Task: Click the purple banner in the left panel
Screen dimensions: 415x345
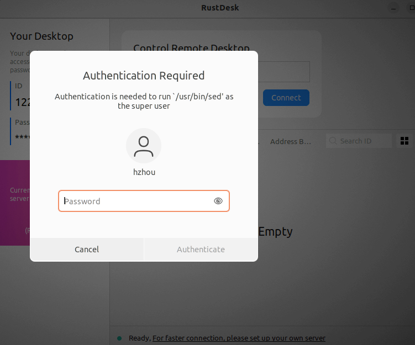Action: point(15,203)
